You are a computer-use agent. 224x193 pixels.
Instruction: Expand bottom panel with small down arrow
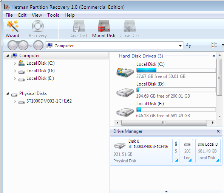166,191
